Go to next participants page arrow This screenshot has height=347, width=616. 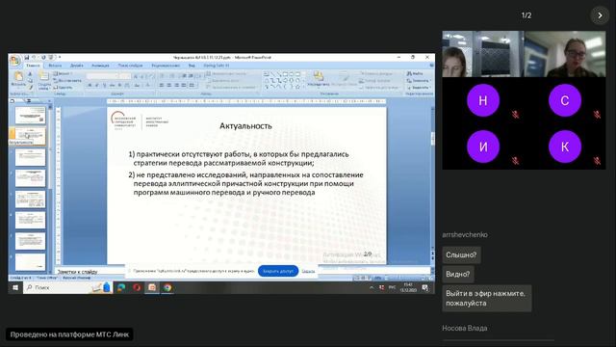pyautogui.click(x=600, y=15)
